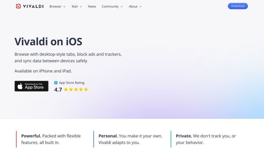
Task: Click the App Store Rating label
Action: (x=72, y=83)
